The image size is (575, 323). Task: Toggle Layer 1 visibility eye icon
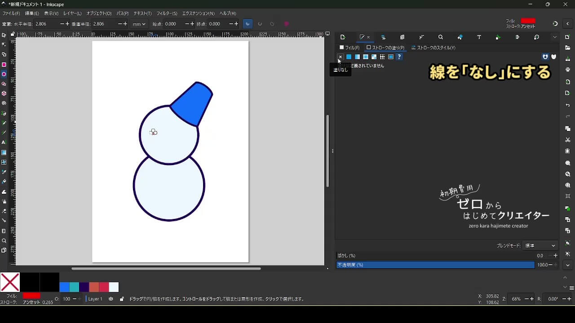coord(111,299)
